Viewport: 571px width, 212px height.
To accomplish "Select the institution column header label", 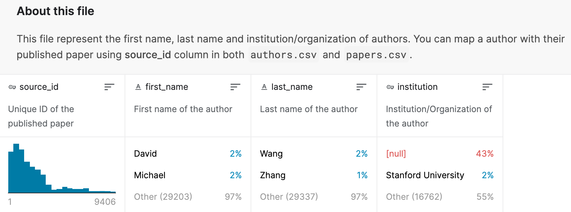I will click(417, 87).
